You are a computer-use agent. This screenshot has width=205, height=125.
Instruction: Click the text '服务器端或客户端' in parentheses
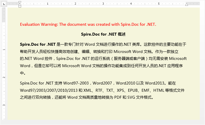129,58
